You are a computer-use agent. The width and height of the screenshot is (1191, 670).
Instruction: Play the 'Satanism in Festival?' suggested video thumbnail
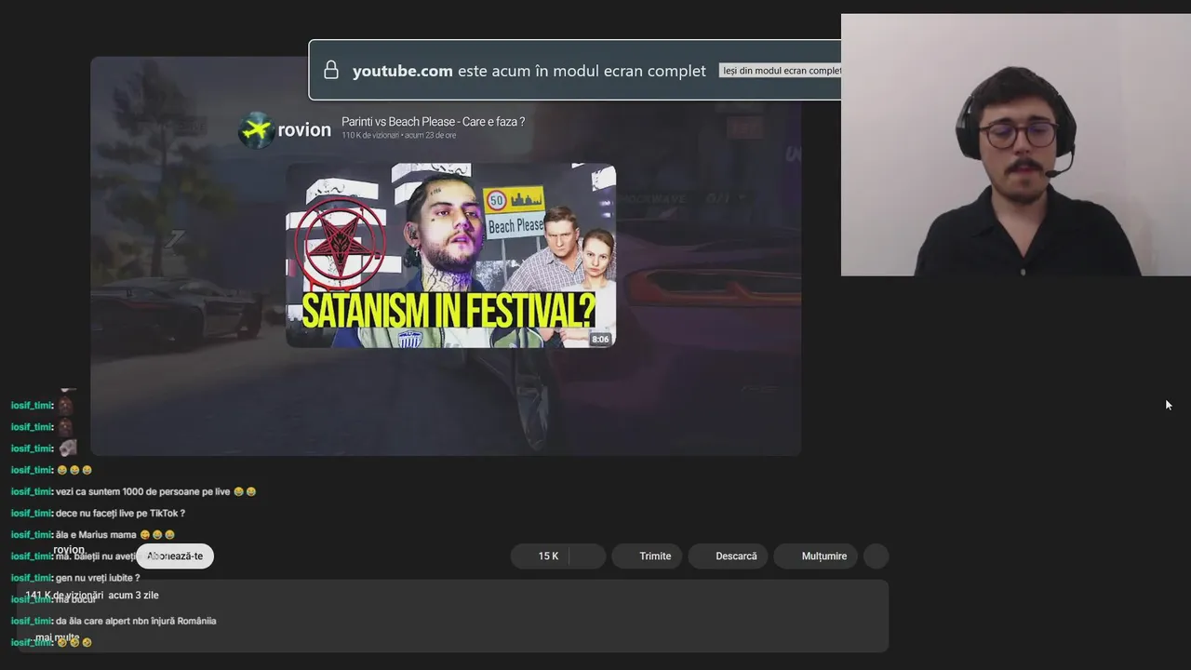coord(450,255)
